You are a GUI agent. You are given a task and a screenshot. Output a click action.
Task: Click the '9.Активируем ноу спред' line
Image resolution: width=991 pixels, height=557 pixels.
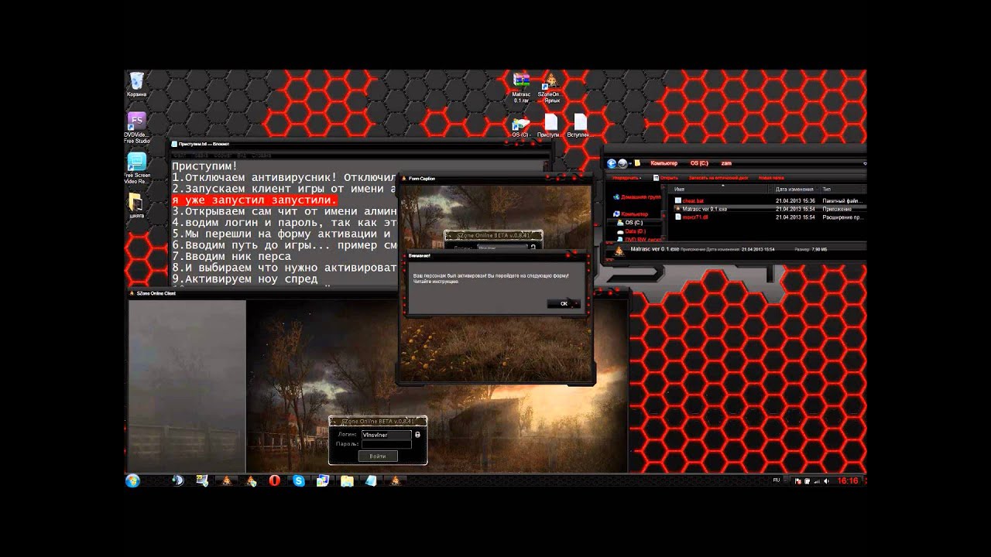pos(245,278)
